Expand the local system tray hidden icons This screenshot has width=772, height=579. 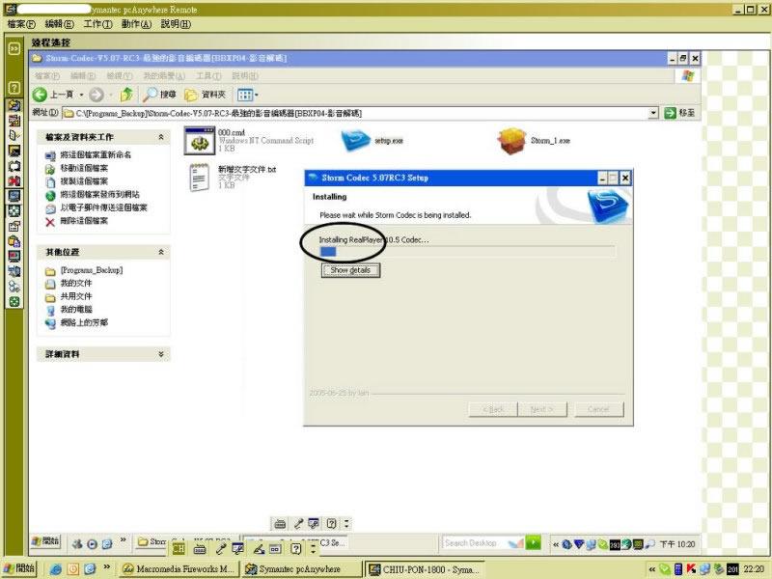pyautogui.click(x=652, y=569)
